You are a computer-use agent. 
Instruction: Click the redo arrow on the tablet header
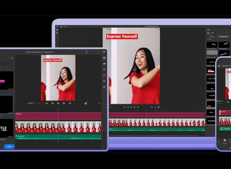pos(98,52)
